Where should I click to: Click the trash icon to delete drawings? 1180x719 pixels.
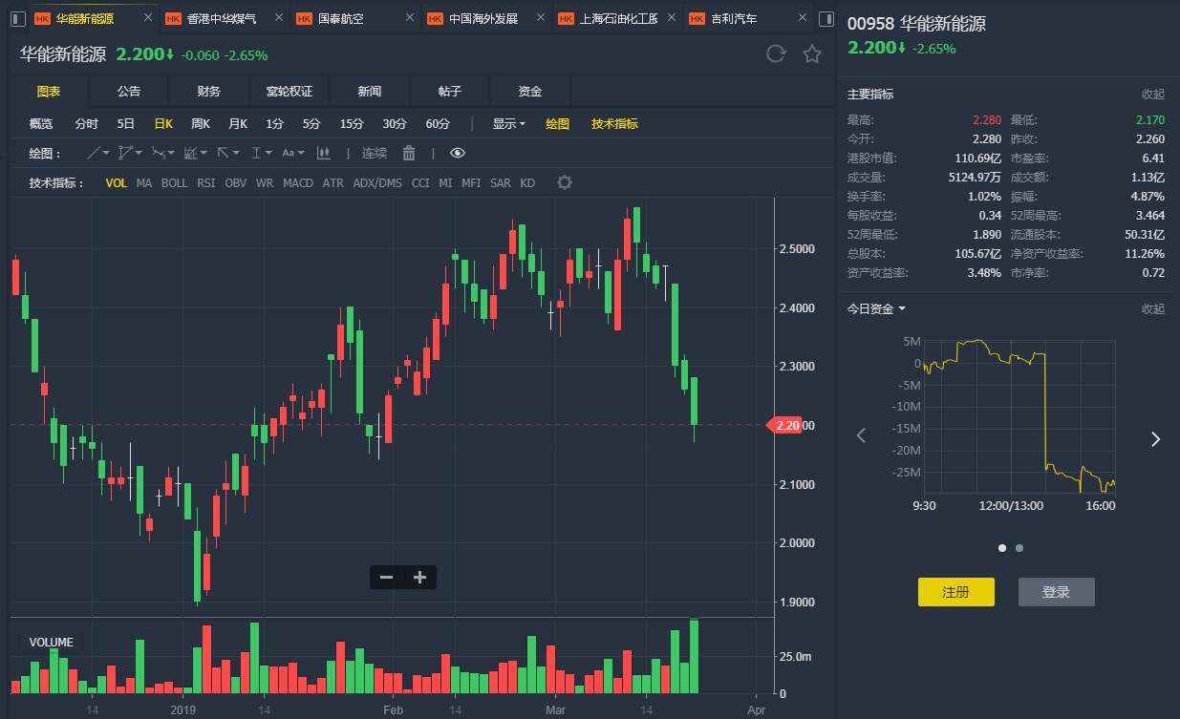point(409,153)
